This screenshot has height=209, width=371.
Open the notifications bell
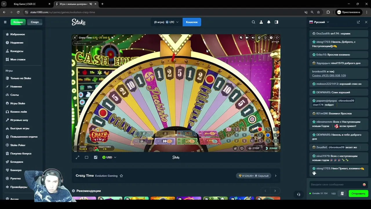269,22
